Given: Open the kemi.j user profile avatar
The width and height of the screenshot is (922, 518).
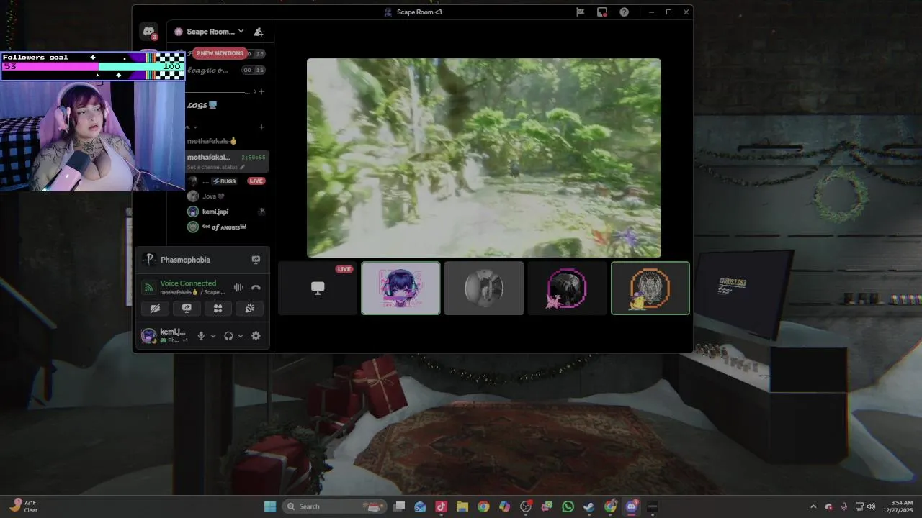Looking at the screenshot, I should [149, 335].
